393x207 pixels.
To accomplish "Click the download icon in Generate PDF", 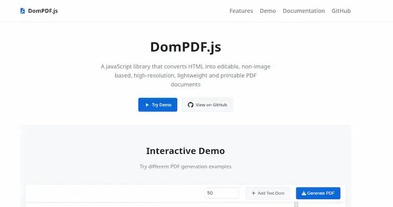I will coord(304,193).
